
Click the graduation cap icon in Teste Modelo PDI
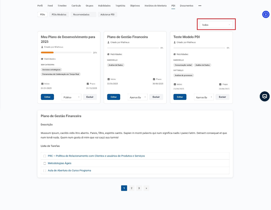coord(174,54)
